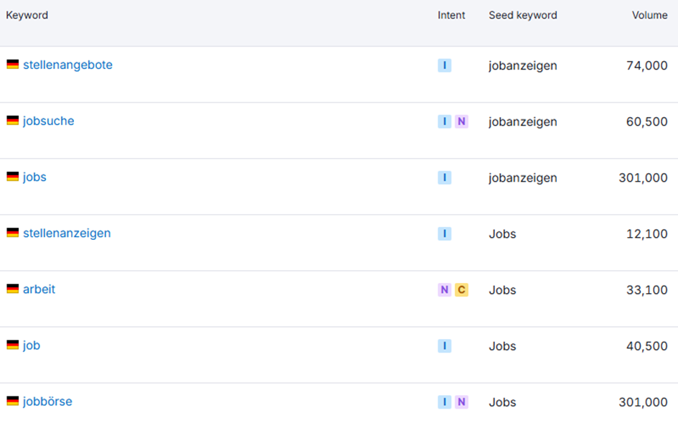The image size is (678, 431).
Task: Click the German flag next to arbeit
Action: point(12,289)
